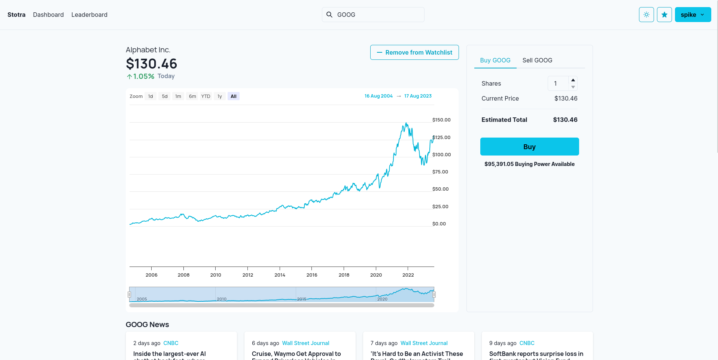
Task: Click the Alphabet Inc. company name
Action: click(x=148, y=50)
